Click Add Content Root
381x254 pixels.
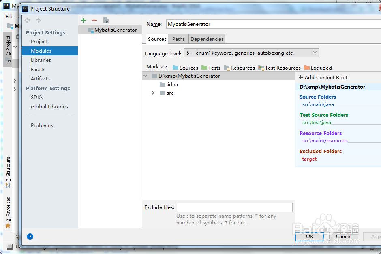point(323,77)
